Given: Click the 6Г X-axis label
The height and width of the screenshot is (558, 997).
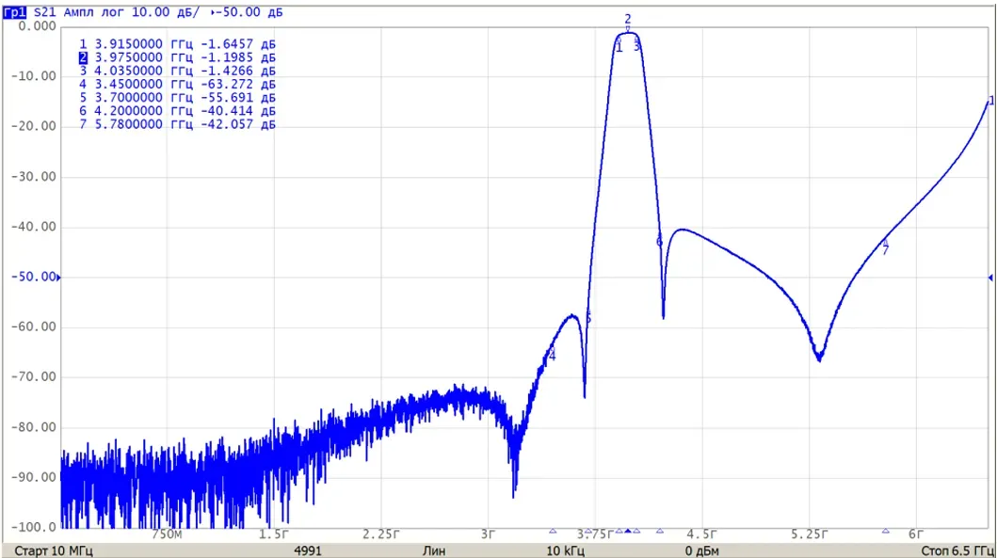Looking at the screenshot, I should point(916,534).
